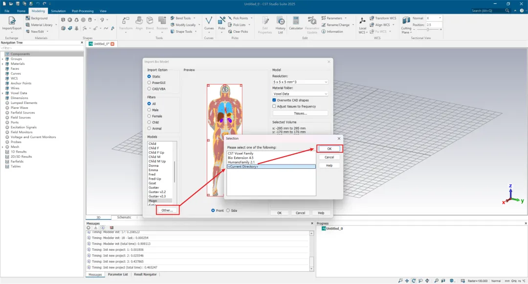Open the Parameter List tab

pyautogui.click(x=118, y=275)
